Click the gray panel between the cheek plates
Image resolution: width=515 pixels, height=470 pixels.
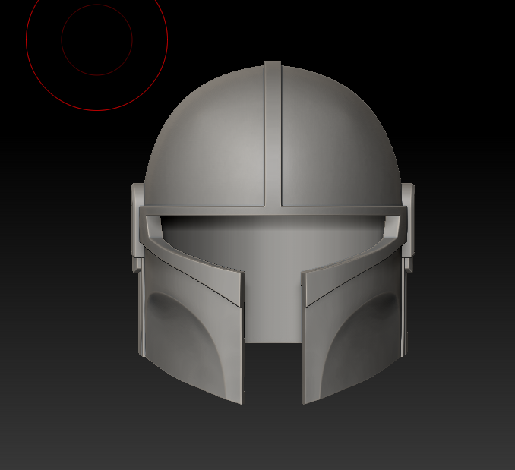click(x=272, y=304)
